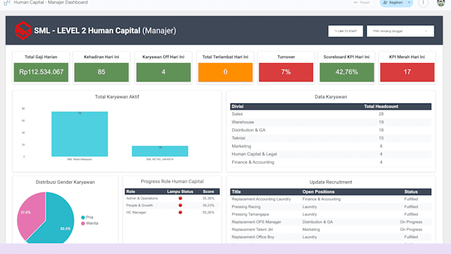Select the Sales row in Data Karyawan
The height and width of the screenshot is (254, 451).
coord(331,114)
